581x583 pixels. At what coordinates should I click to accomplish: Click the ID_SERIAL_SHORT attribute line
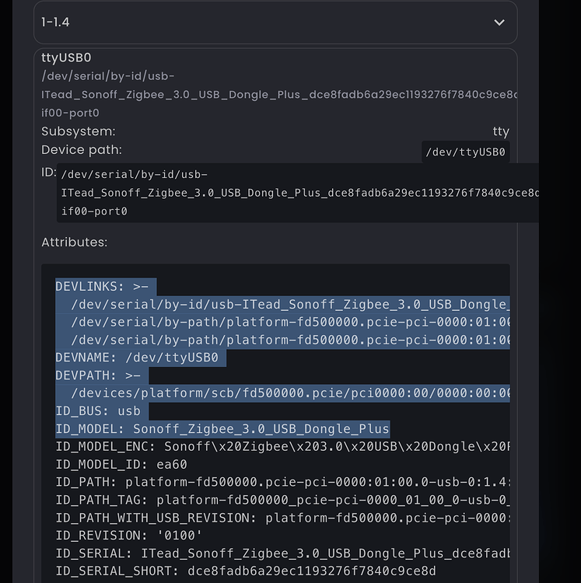245,571
